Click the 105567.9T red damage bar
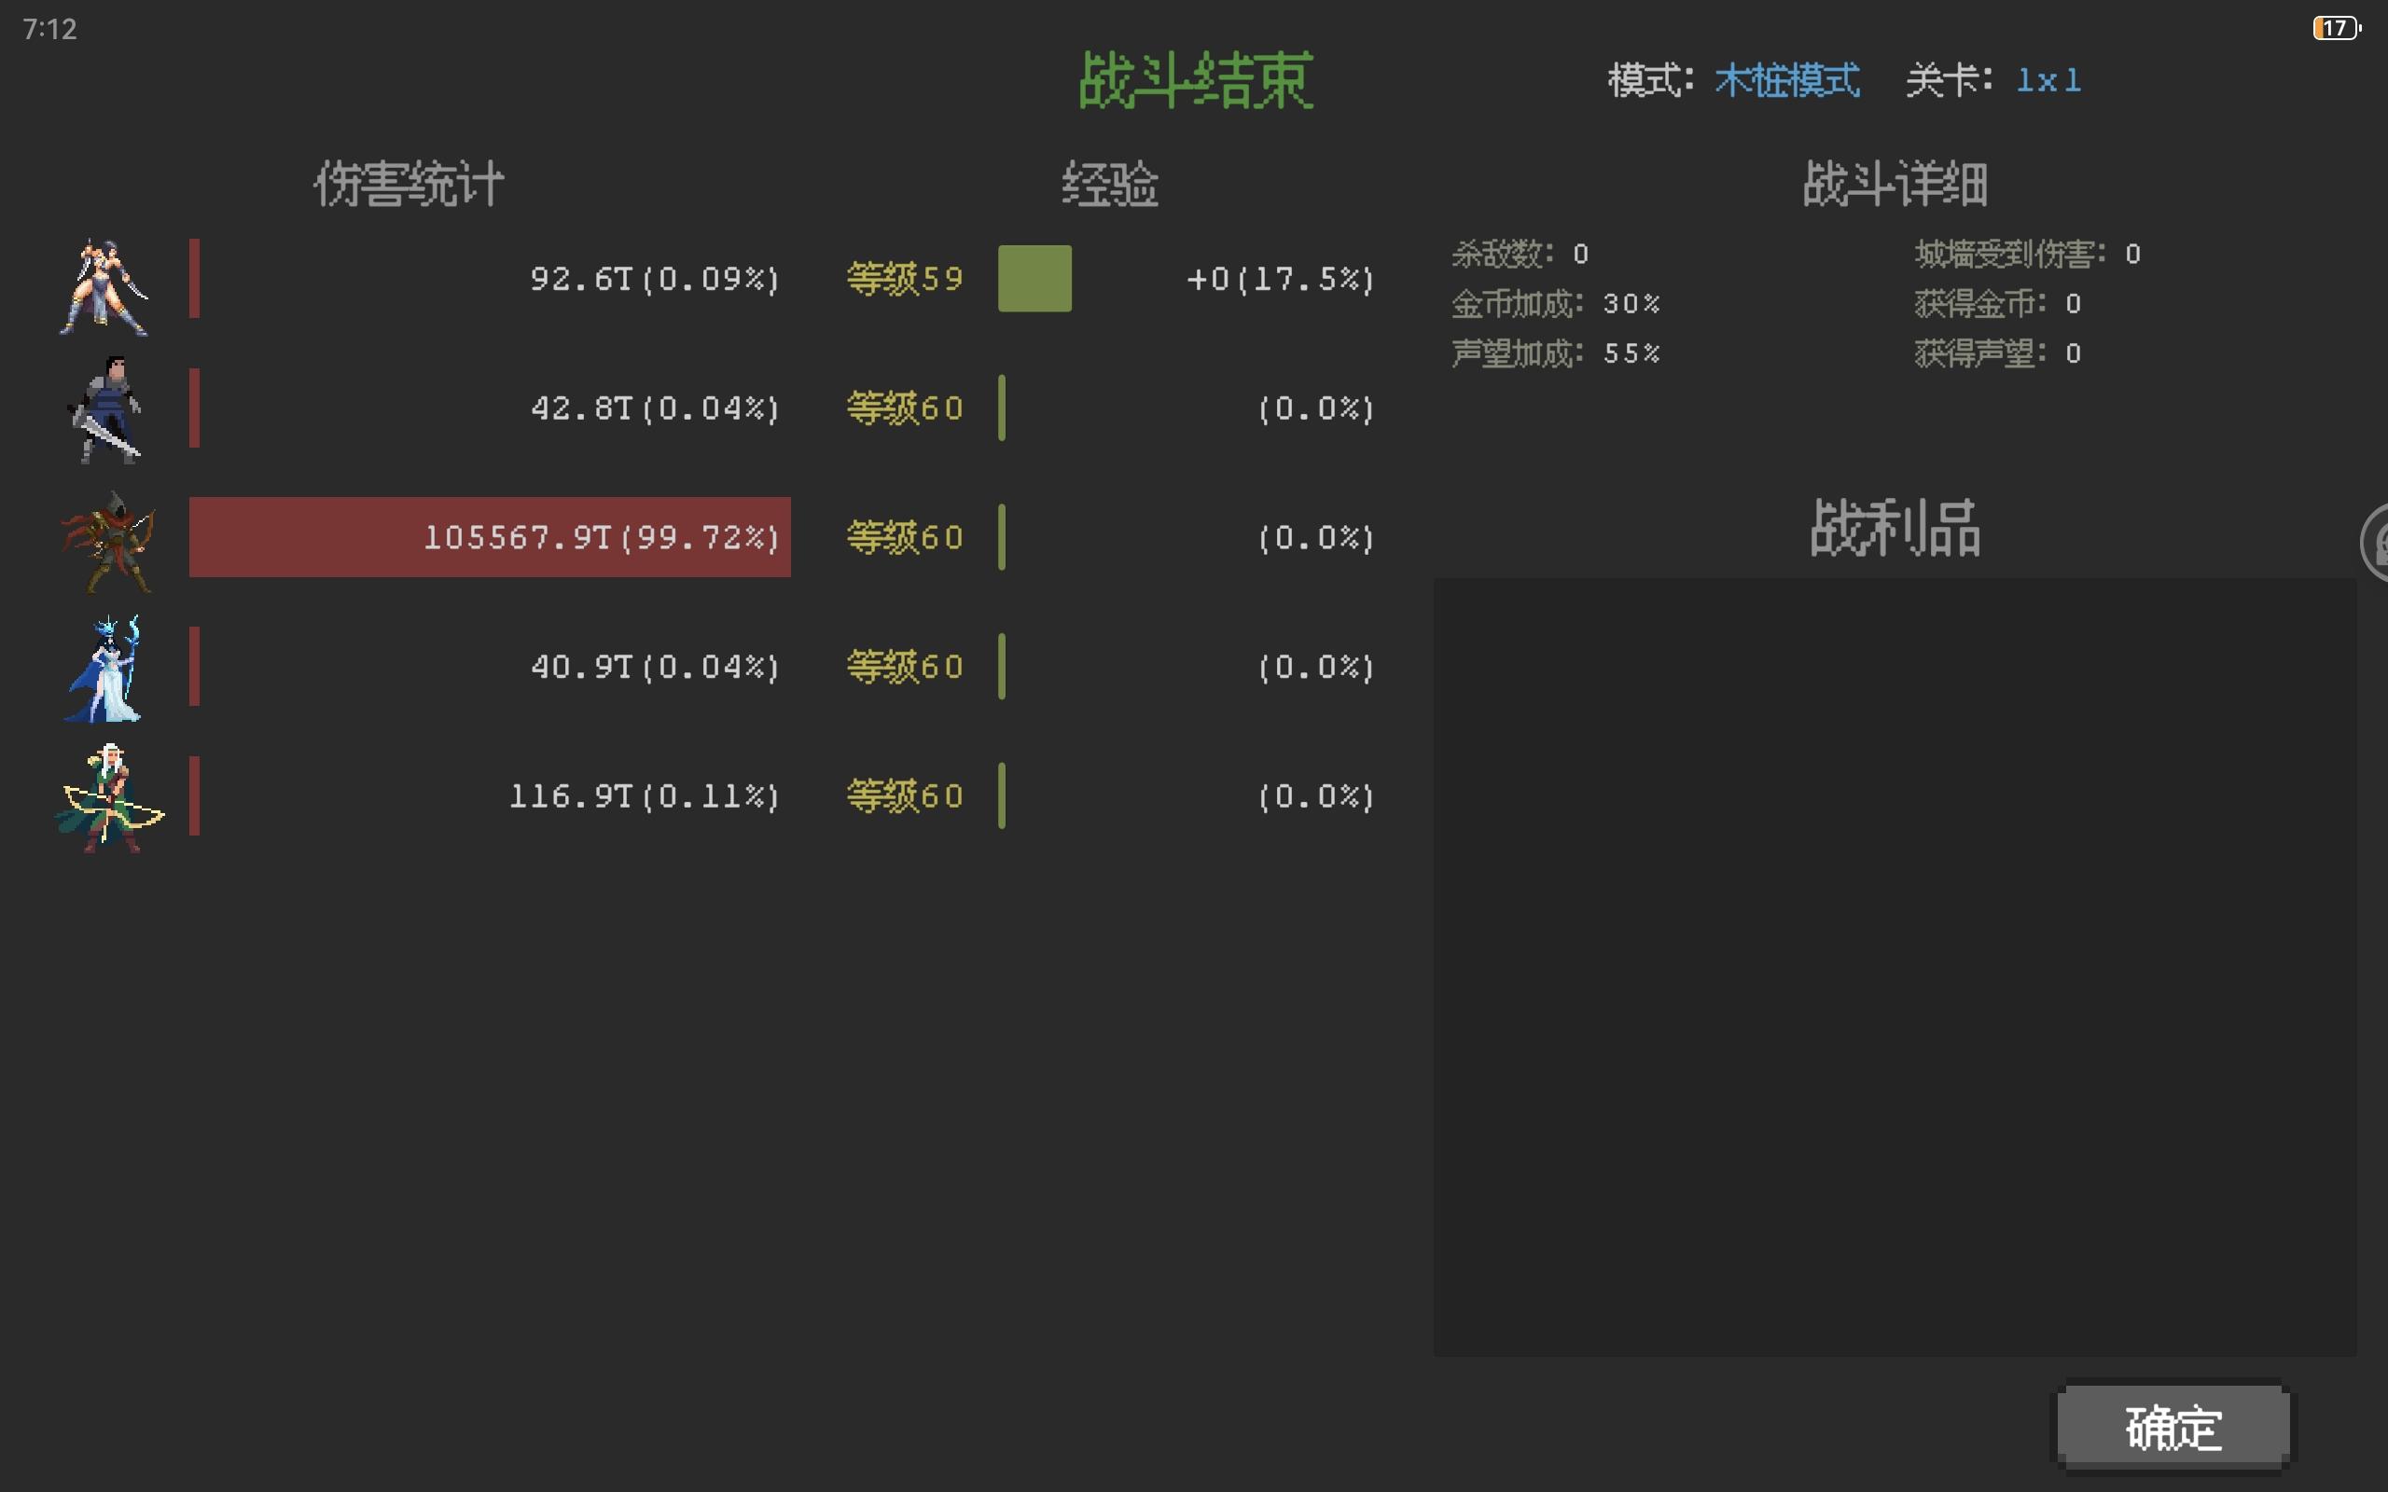 pyautogui.click(x=490, y=537)
